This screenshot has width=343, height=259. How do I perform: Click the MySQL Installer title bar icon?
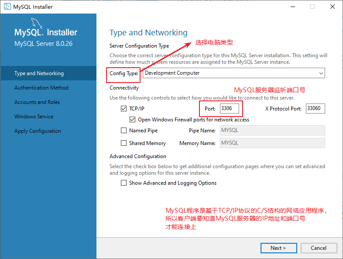tap(7, 7)
